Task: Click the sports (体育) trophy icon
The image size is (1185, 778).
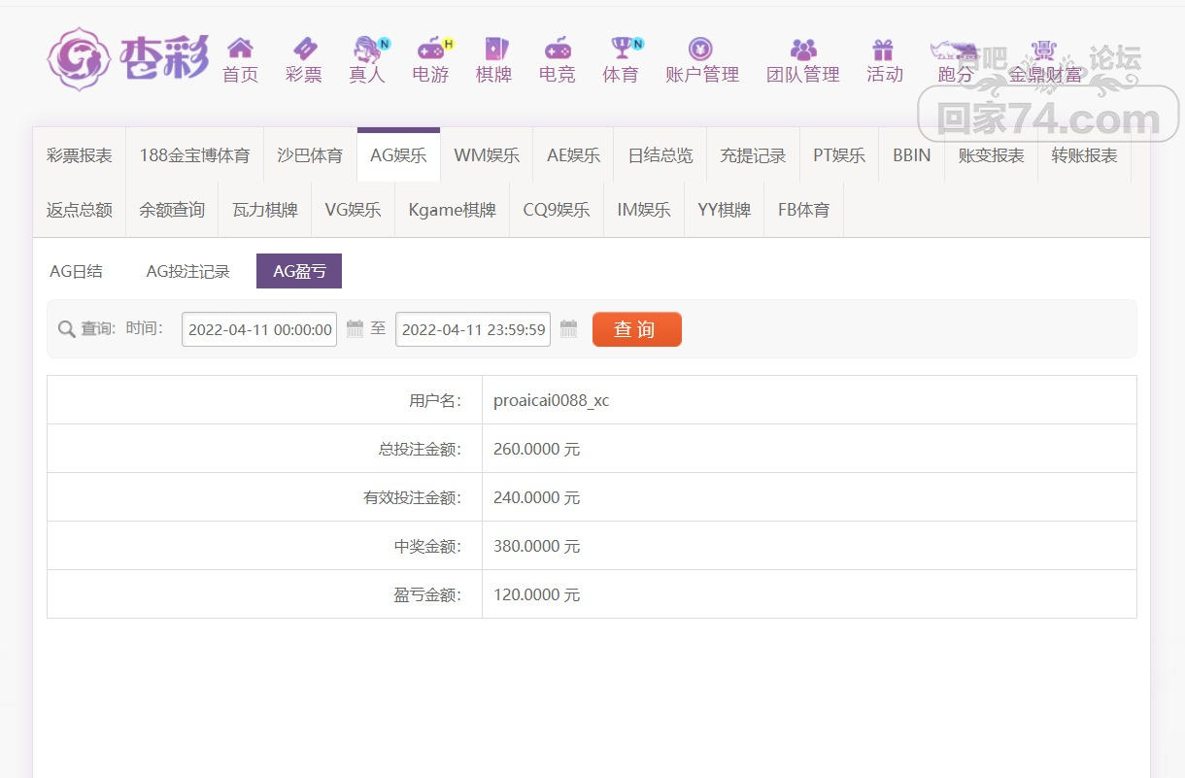Action: point(621,49)
